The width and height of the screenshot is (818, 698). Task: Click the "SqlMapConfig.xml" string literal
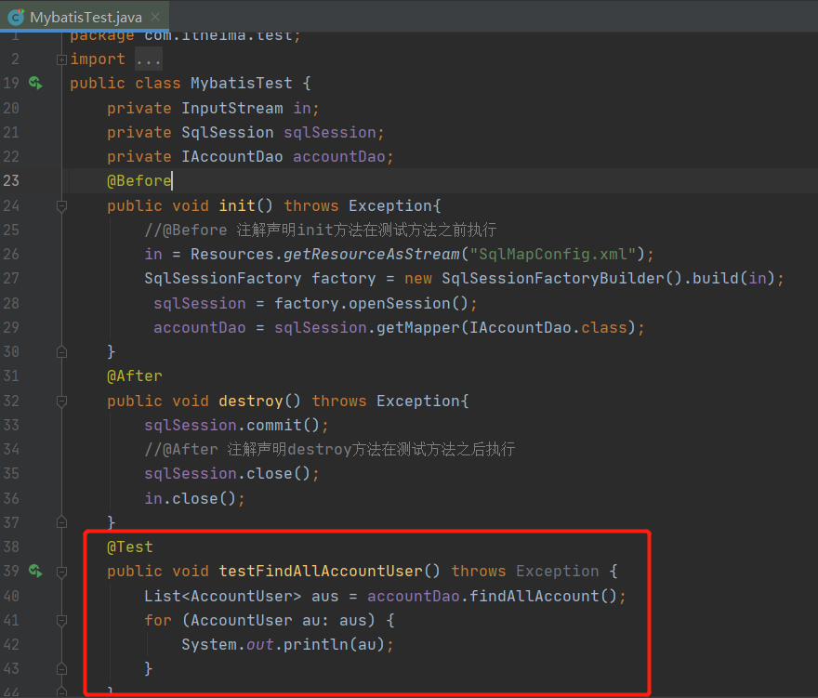point(553,254)
